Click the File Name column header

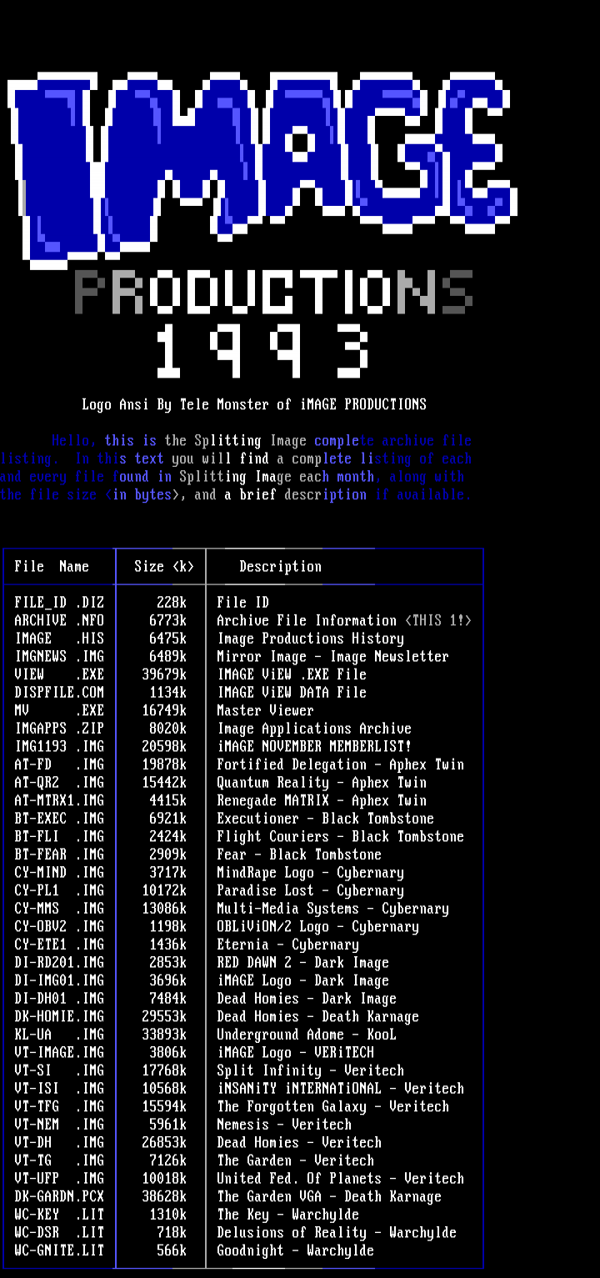(52, 567)
